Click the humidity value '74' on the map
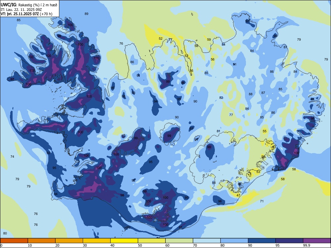The height and width of the screenshot is (248, 331). pyautogui.click(x=12, y=156)
